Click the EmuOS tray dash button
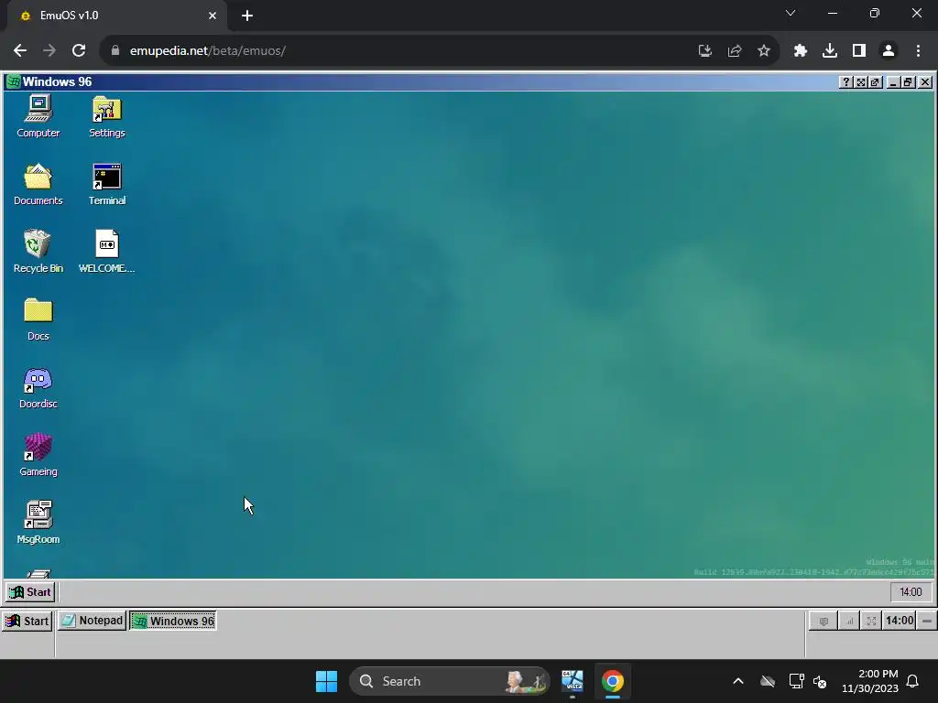The height and width of the screenshot is (703, 938). tap(927, 622)
